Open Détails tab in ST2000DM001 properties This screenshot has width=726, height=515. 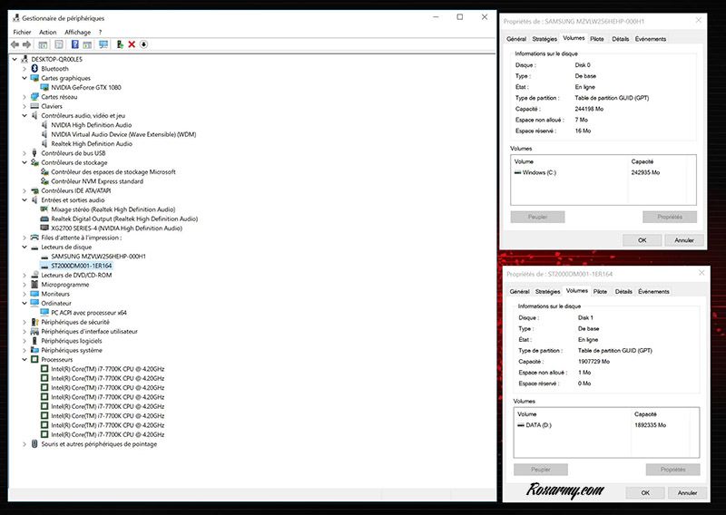pyautogui.click(x=623, y=291)
